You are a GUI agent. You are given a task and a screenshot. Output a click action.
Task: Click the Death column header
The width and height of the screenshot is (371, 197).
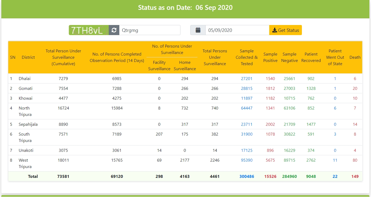click(355, 57)
